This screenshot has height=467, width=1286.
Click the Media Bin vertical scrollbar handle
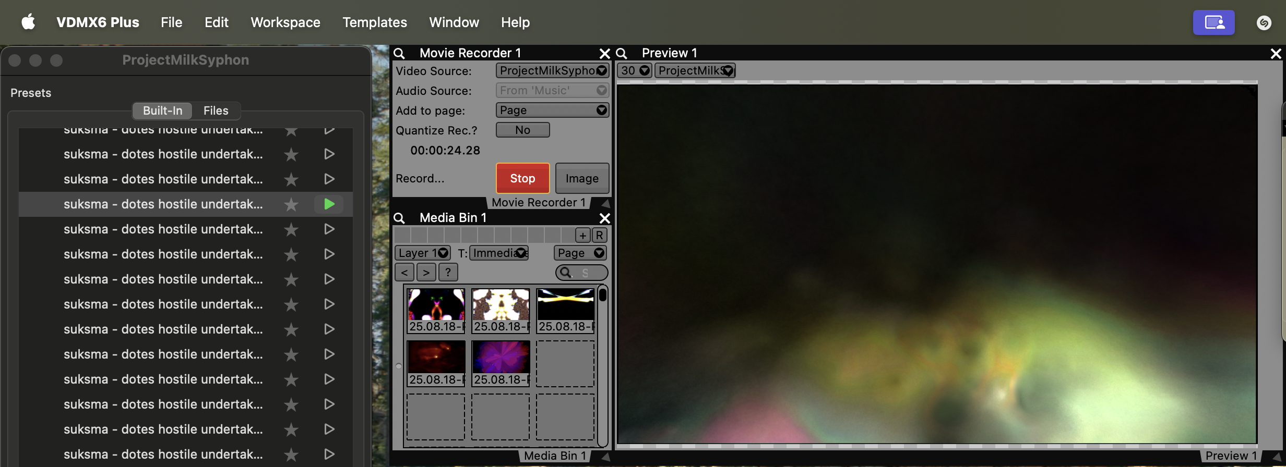(x=603, y=295)
